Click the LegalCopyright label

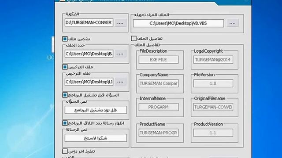(x=208, y=51)
